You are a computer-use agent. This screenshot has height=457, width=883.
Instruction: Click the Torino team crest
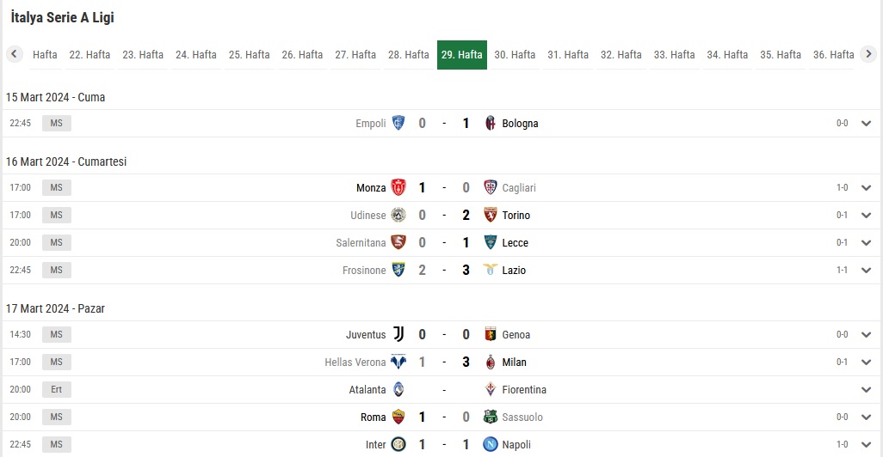point(491,216)
